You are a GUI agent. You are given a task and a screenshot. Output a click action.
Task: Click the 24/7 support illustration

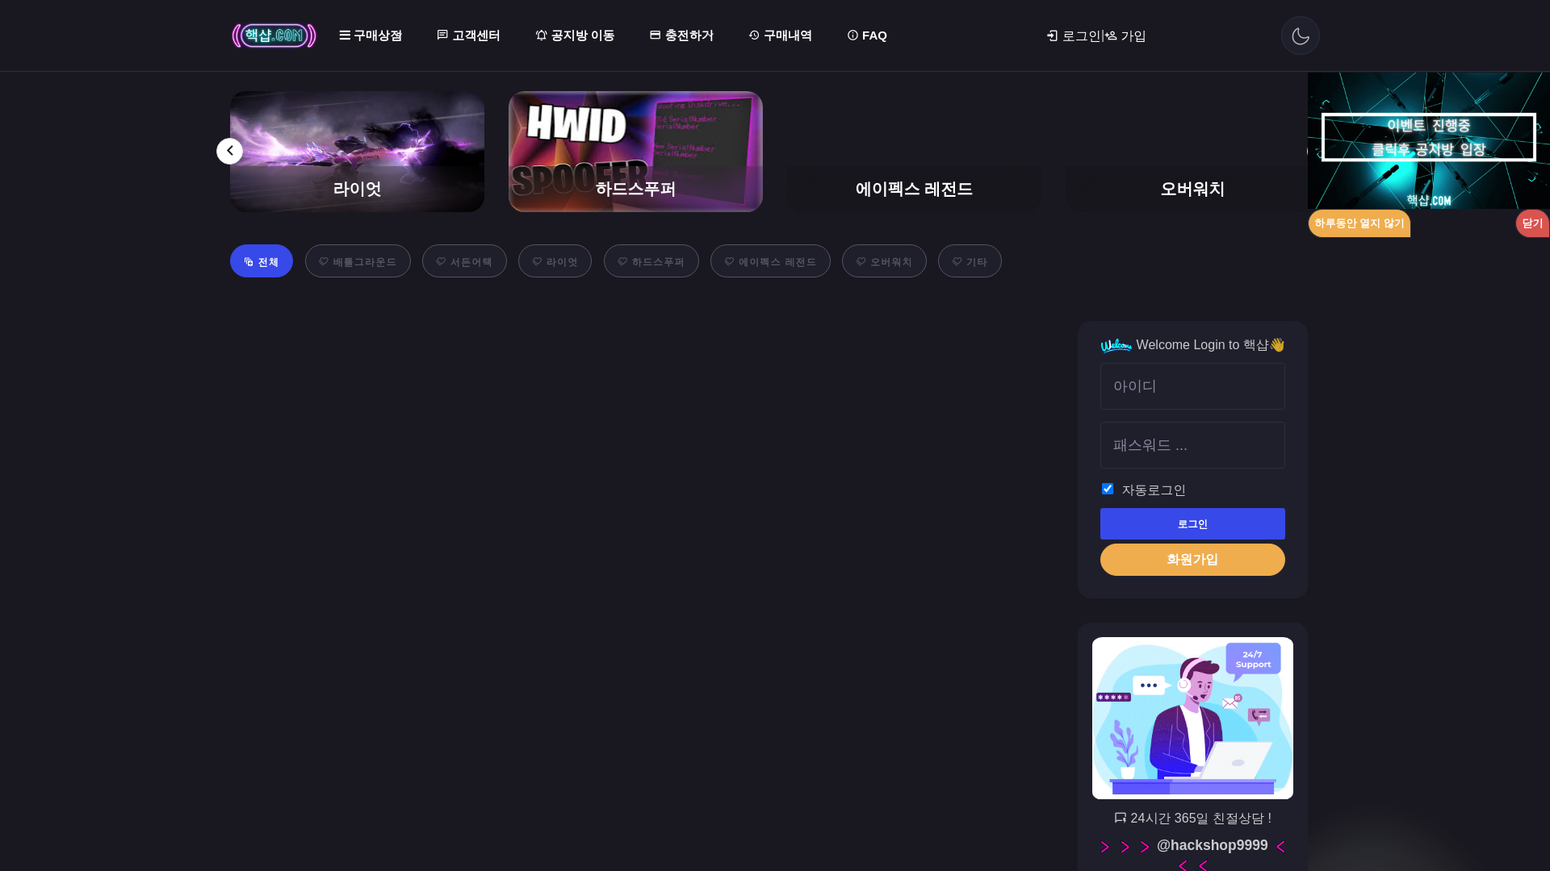point(1192,718)
